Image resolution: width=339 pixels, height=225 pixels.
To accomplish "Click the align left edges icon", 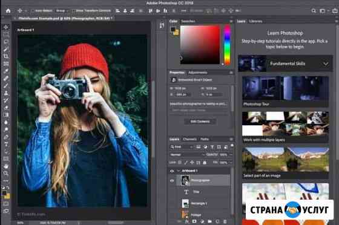I will pos(118,10).
